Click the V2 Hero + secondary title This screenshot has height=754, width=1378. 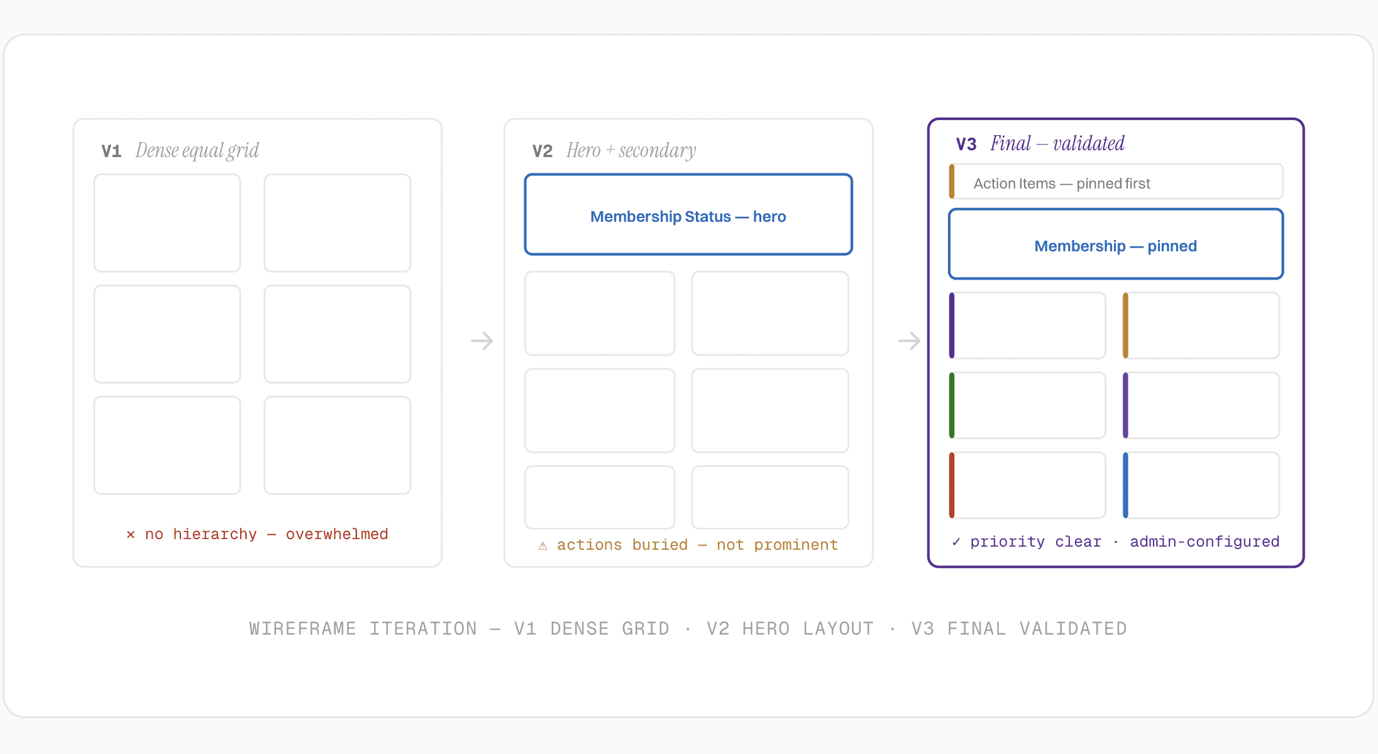pos(614,151)
